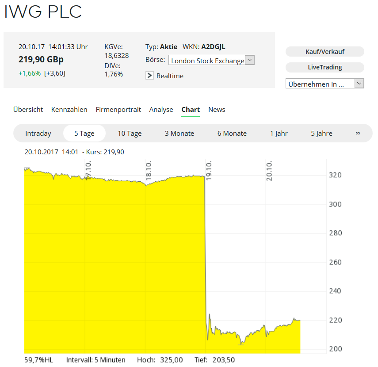
Task: Switch chart to 10 Tage
Action: coord(130,134)
